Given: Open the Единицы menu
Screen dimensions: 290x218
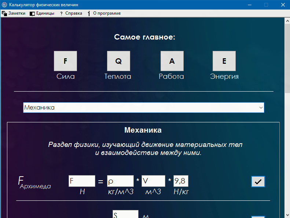Looking at the screenshot, I should click(x=42, y=13).
